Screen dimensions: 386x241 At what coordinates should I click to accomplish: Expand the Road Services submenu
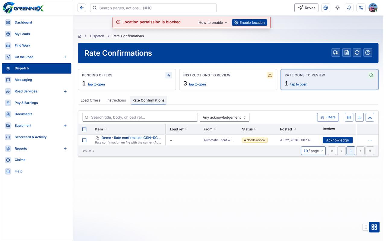pos(65,91)
